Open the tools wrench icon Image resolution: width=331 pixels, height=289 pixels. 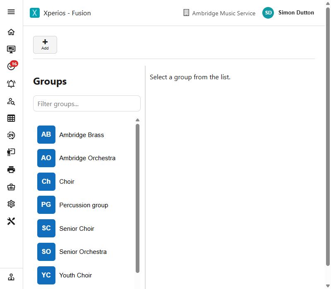tap(11, 221)
